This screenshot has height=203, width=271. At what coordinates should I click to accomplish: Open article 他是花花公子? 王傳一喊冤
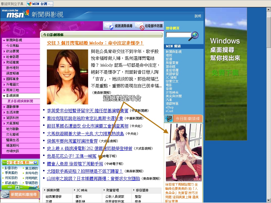click(71, 156)
